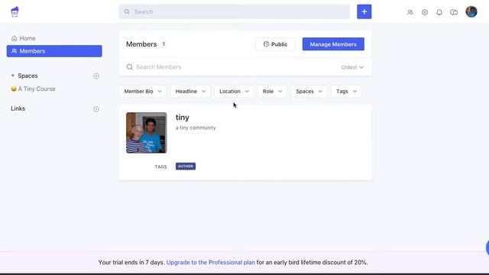489x275 pixels.
Task: Open the Role filter dropdown
Action: pyautogui.click(x=272, y=92)
